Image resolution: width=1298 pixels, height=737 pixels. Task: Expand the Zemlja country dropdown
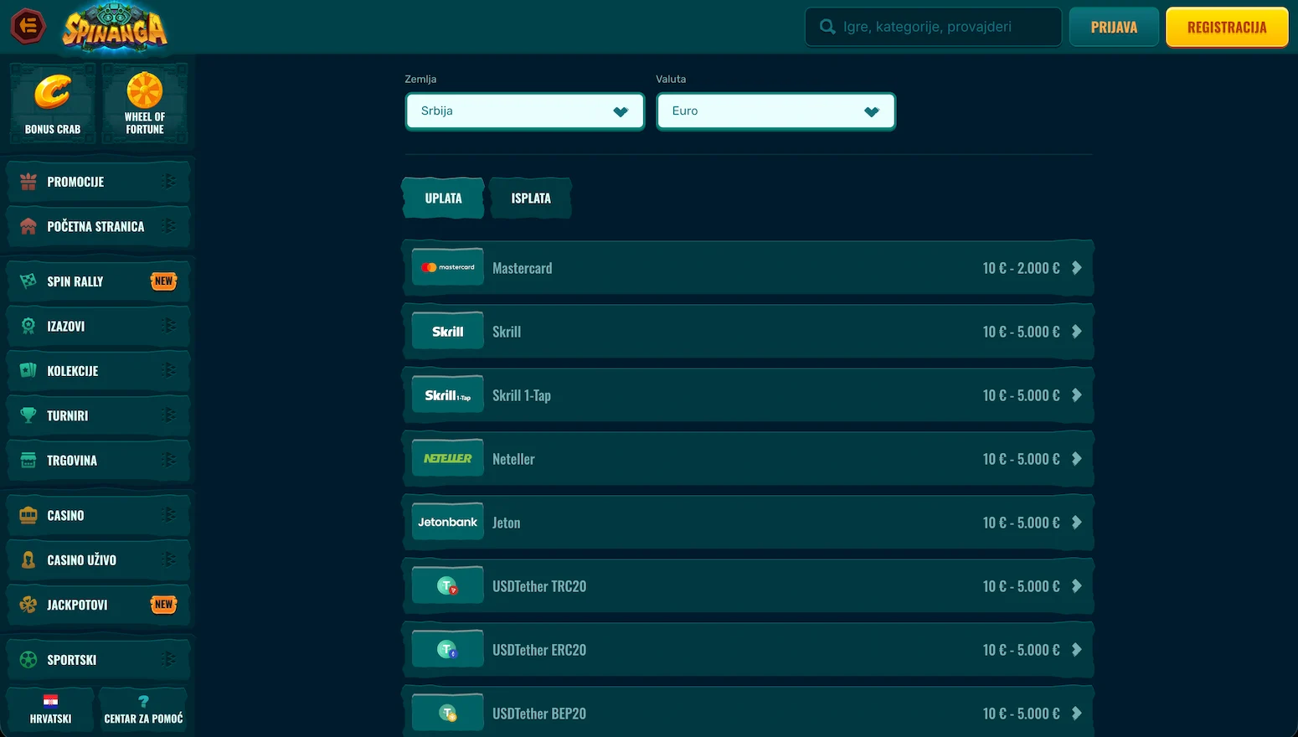coord(524,111)
